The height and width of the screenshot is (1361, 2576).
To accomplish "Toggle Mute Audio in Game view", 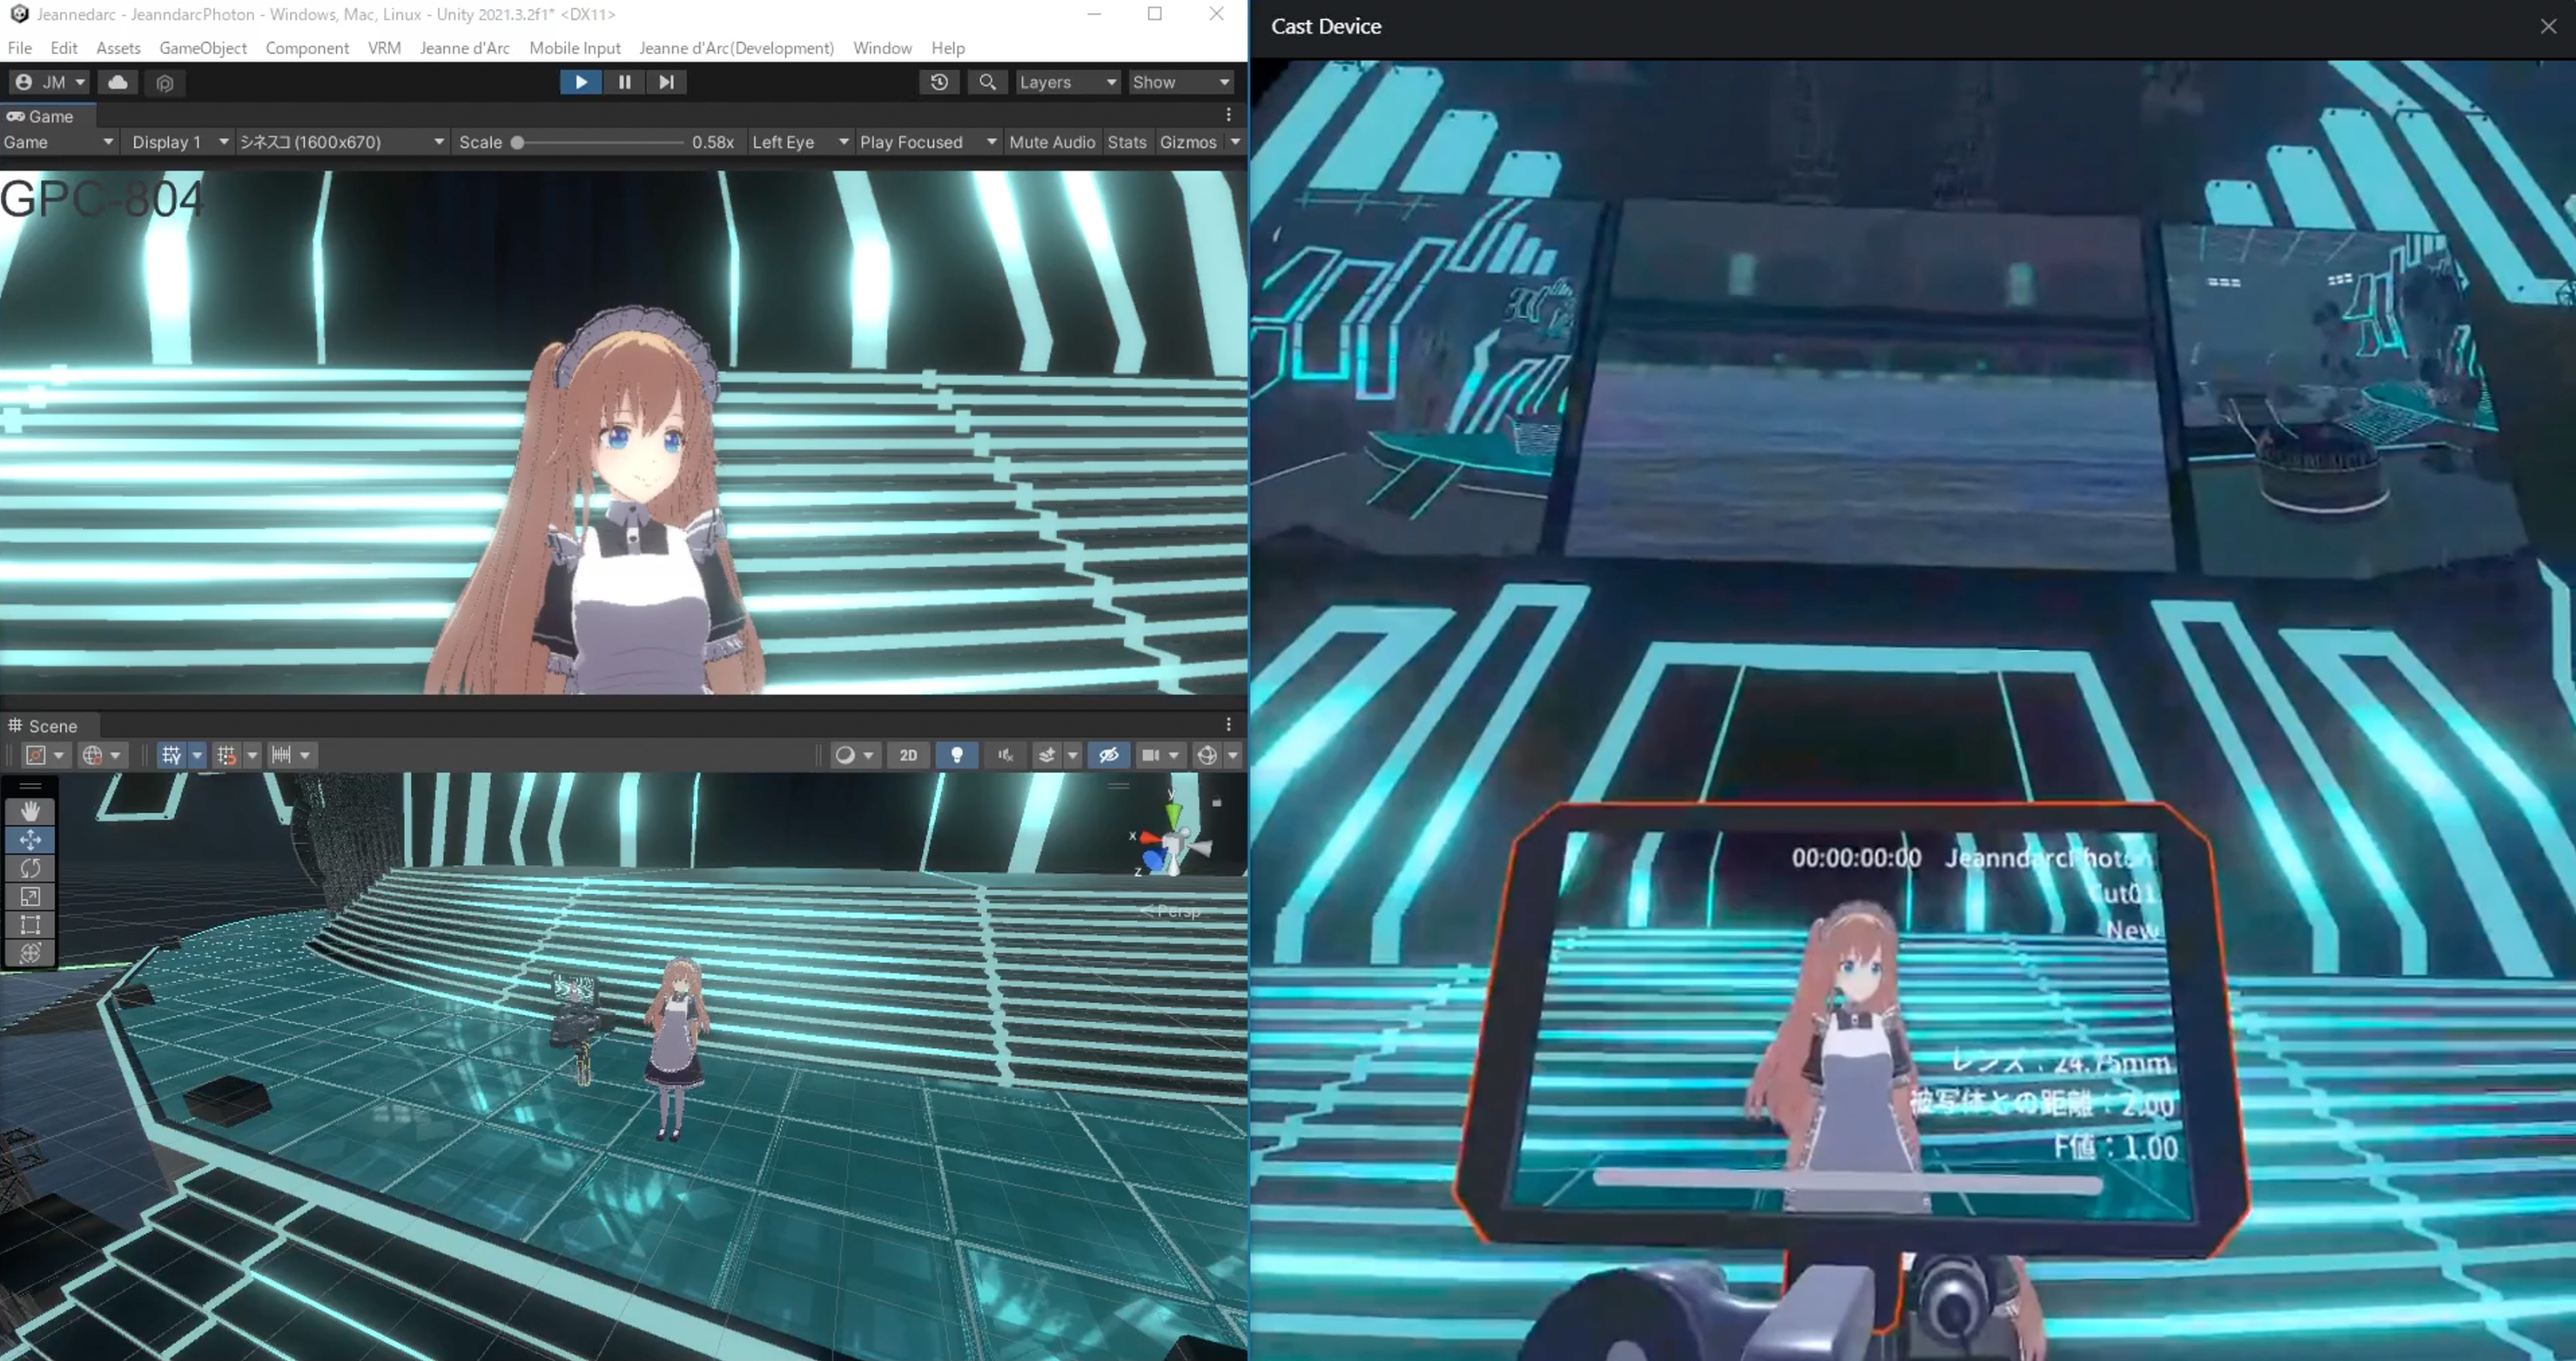I will (x=1051, y=142).
